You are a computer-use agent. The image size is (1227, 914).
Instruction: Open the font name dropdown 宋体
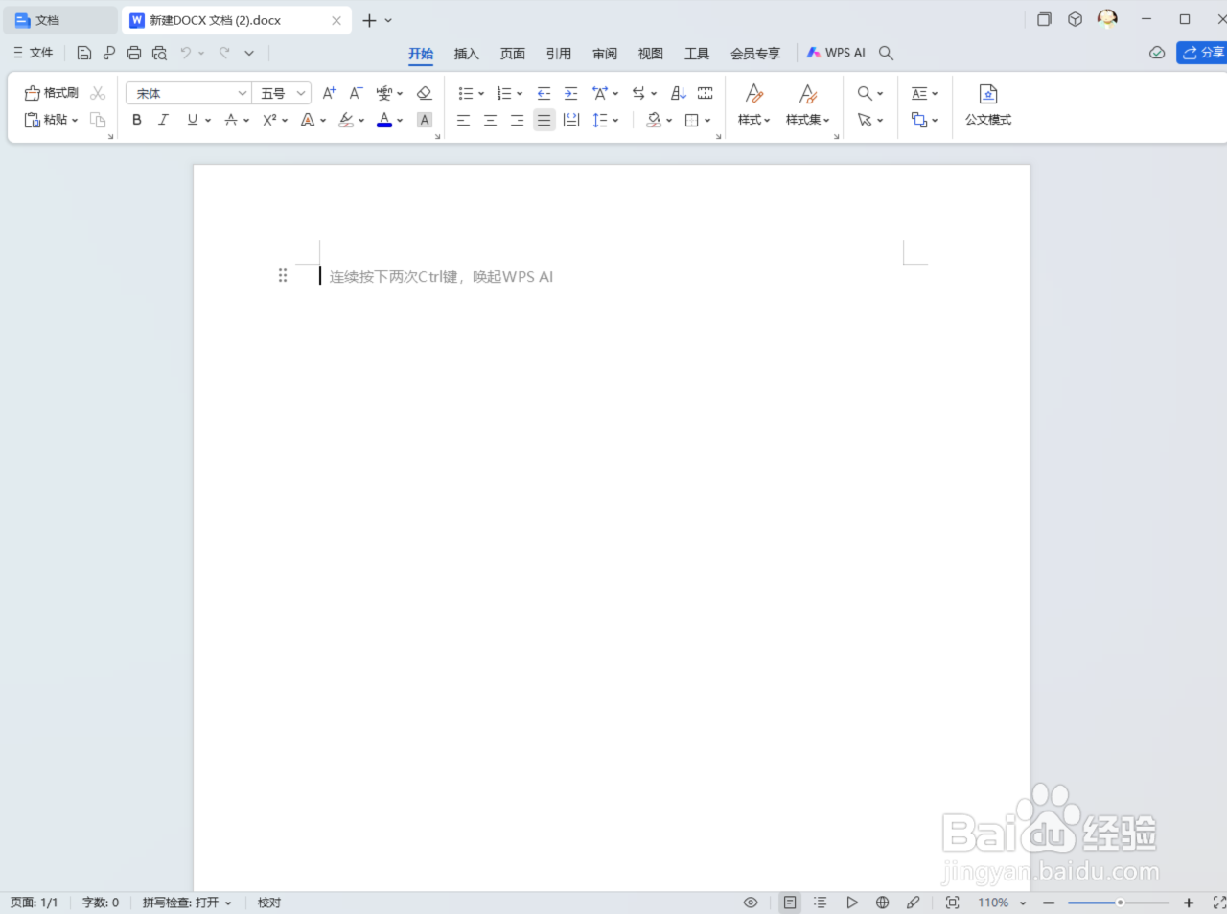pyautogui.click(x=242, y=93)
